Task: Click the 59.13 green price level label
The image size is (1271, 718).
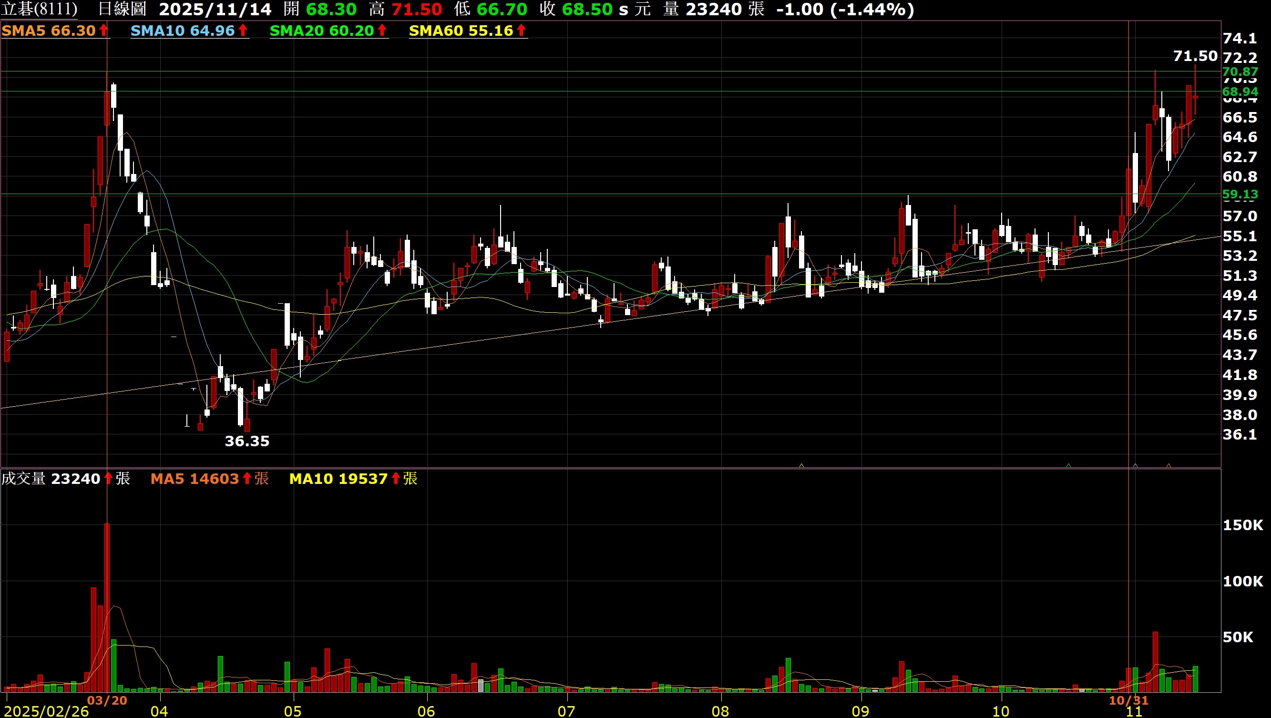Action: pos(1240,194)
